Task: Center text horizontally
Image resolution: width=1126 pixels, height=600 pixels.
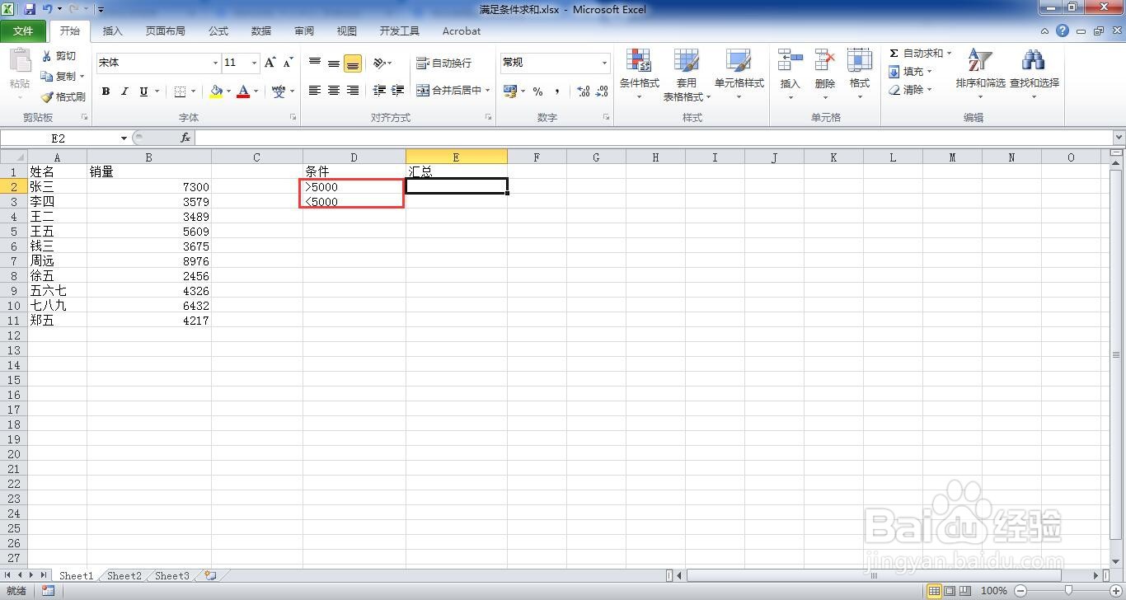Action: coord(334,91)
